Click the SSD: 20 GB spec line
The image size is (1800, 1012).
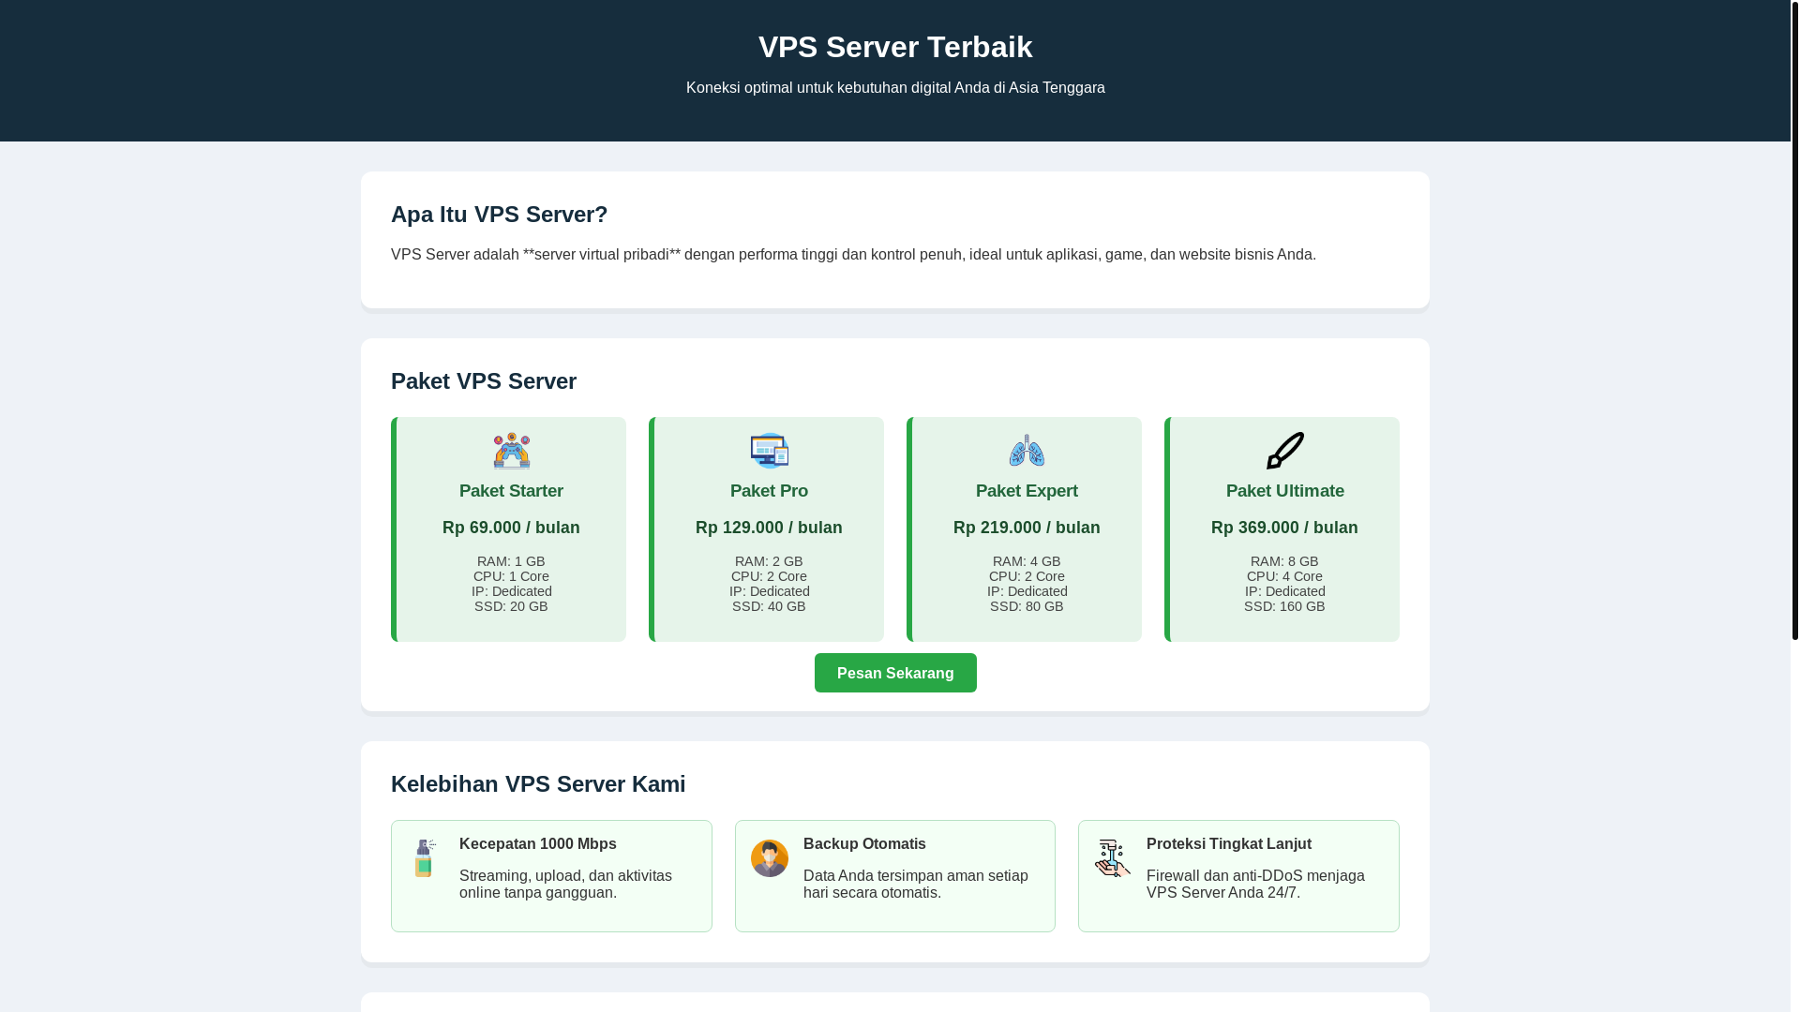[511, 606]
